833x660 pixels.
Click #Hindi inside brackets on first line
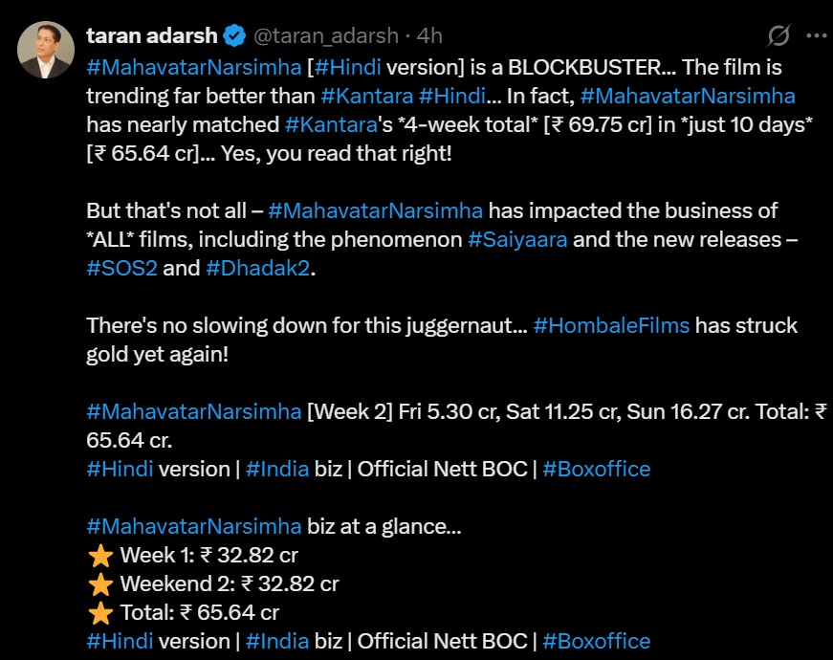point(350,67)
